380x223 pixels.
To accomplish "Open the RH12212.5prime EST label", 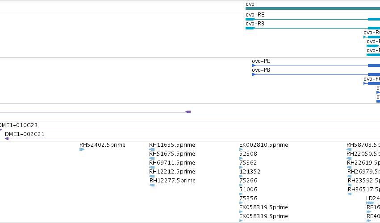I will tap(172, 172).
